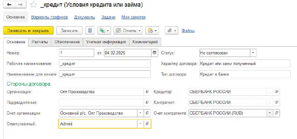297x139 pixels.
Task: Click the Рабочее наименование input field
Action: [105, 64]
